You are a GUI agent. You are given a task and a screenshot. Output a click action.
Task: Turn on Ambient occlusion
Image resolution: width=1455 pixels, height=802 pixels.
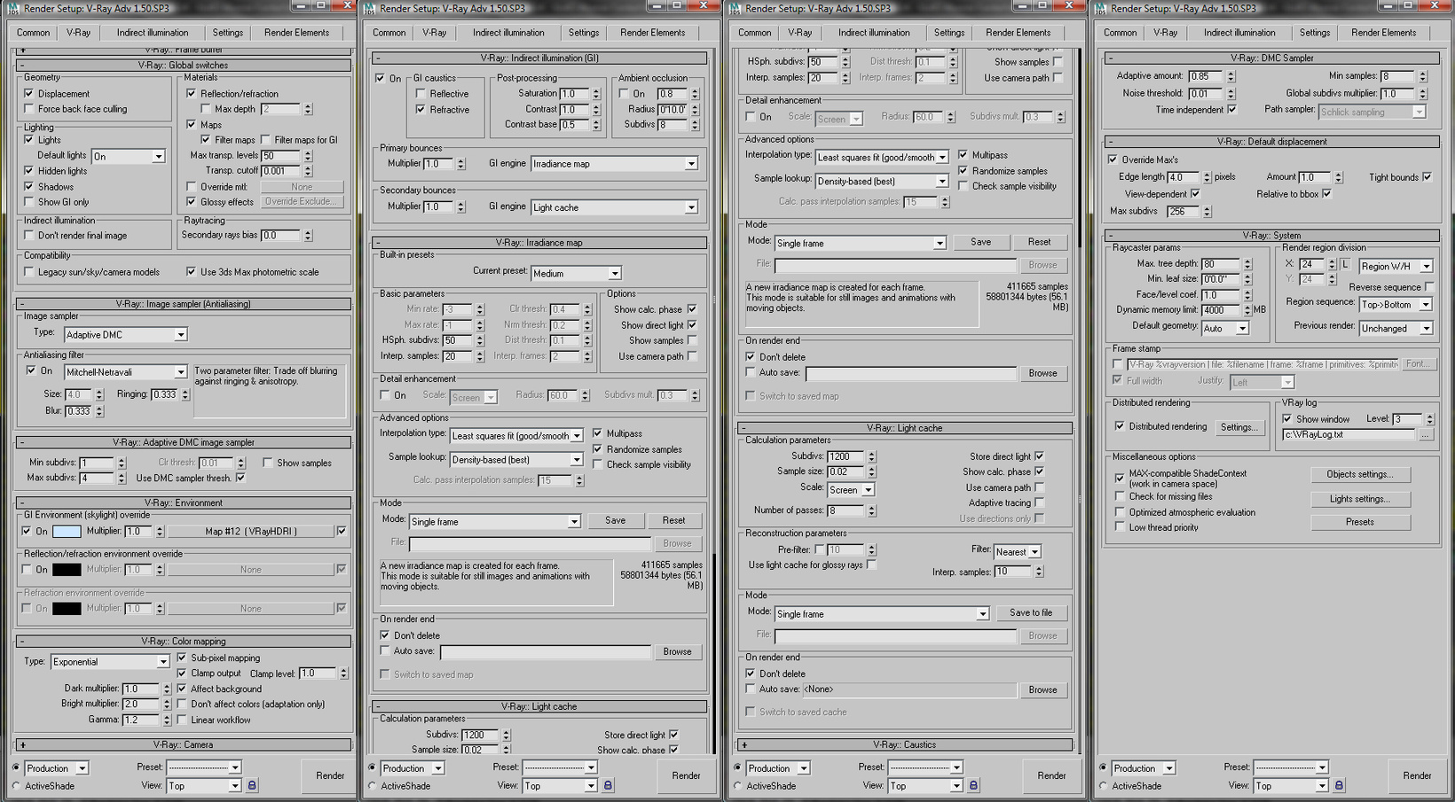coord(624,94)
